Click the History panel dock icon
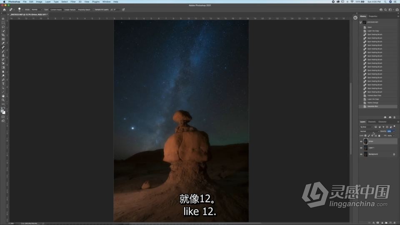400x225 pixels. pos(355,17)
